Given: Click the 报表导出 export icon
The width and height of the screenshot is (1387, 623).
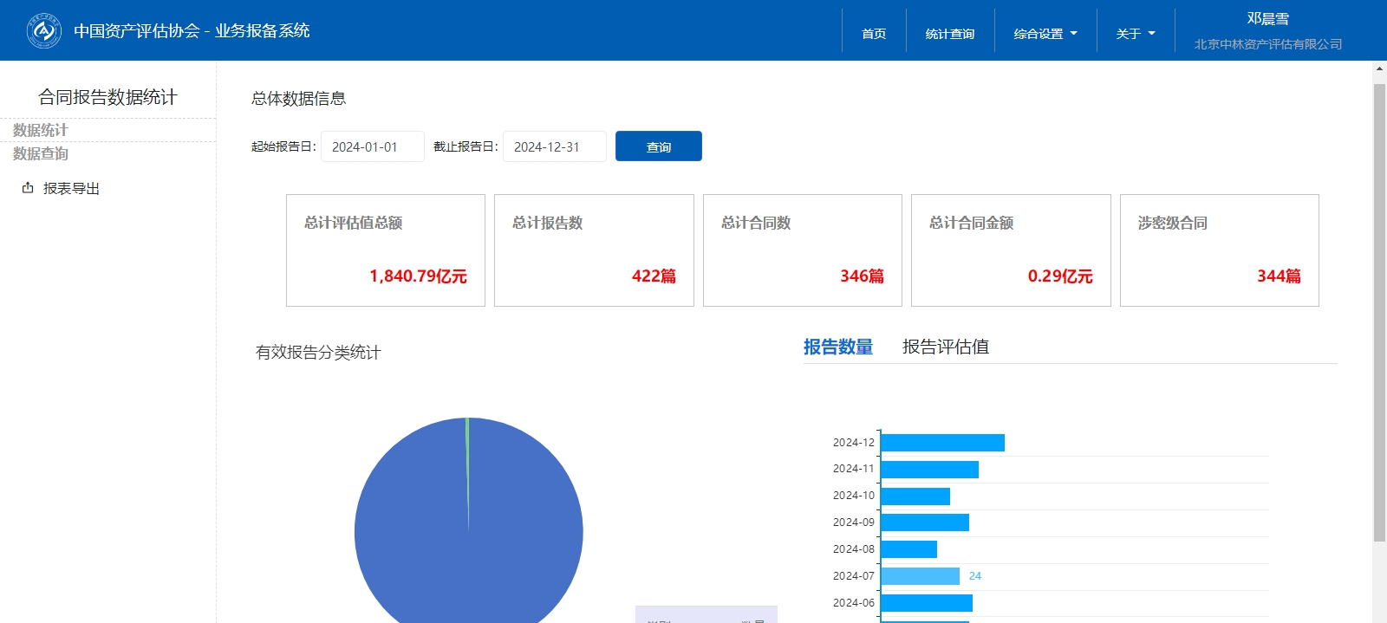Looking at the screenshot, I should click(x=28, y=188).
